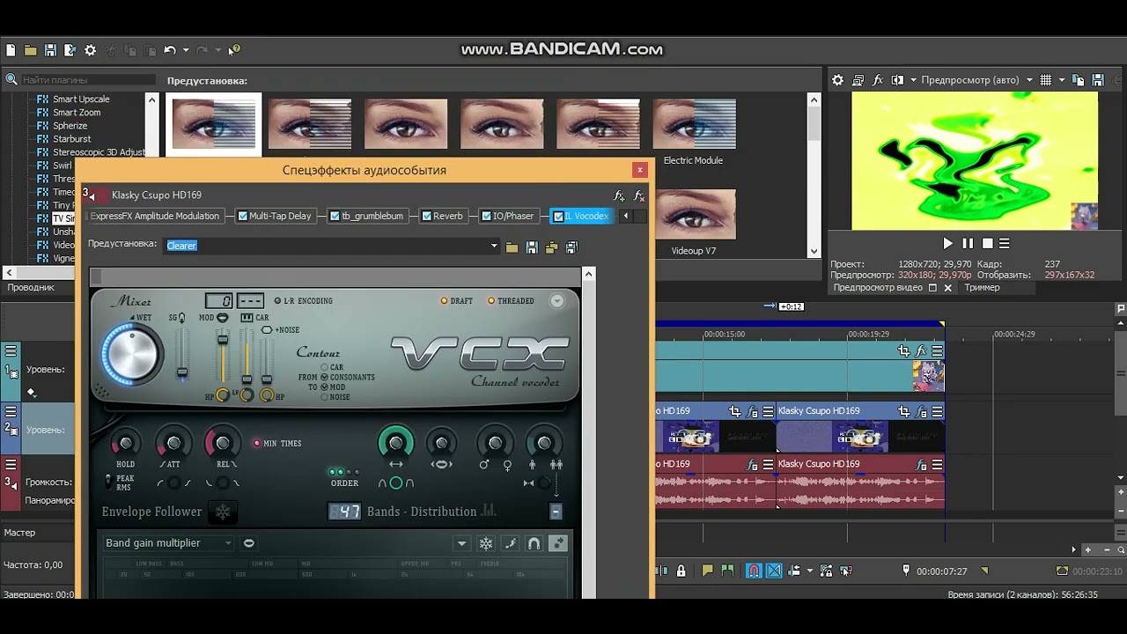Disable the IL Vocodex checkbox
This screenshot has width=1127, height=634.
557,216
